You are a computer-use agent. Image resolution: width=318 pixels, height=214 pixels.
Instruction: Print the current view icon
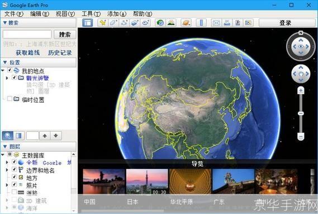coord(227,23)
